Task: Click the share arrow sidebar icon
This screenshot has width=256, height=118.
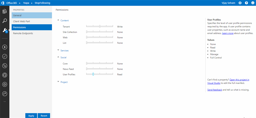Action: coord(4,94)
